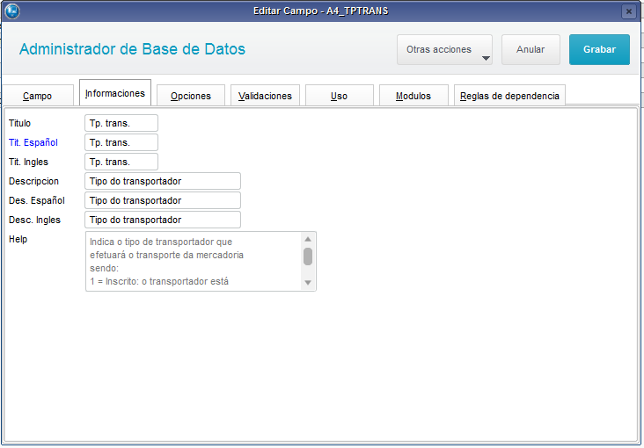Click the Editar Campo - A4_TPTRANS window title
This screenshot has height=448, width=644.
321,11
